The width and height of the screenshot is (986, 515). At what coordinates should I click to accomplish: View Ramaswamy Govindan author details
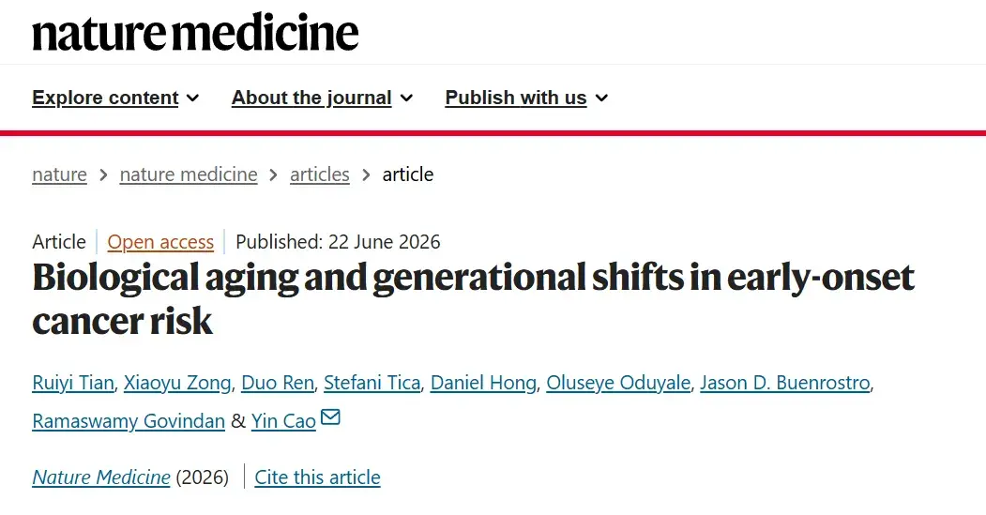click(129, 421)
